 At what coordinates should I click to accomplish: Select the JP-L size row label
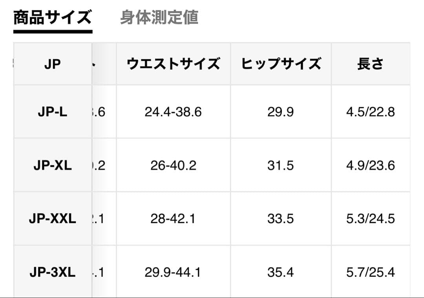[53, 112]
